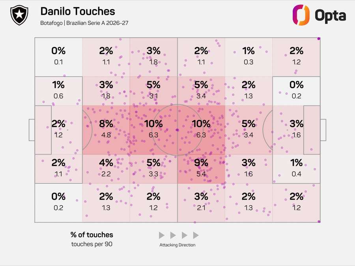
Task: Click the zone showing 4% of touches
Action: coord(106,168)
